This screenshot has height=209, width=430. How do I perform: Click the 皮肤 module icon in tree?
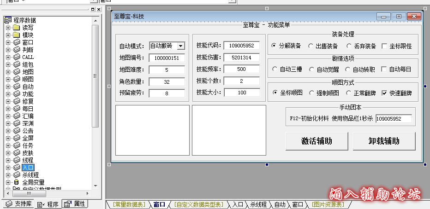click(16, 153)
